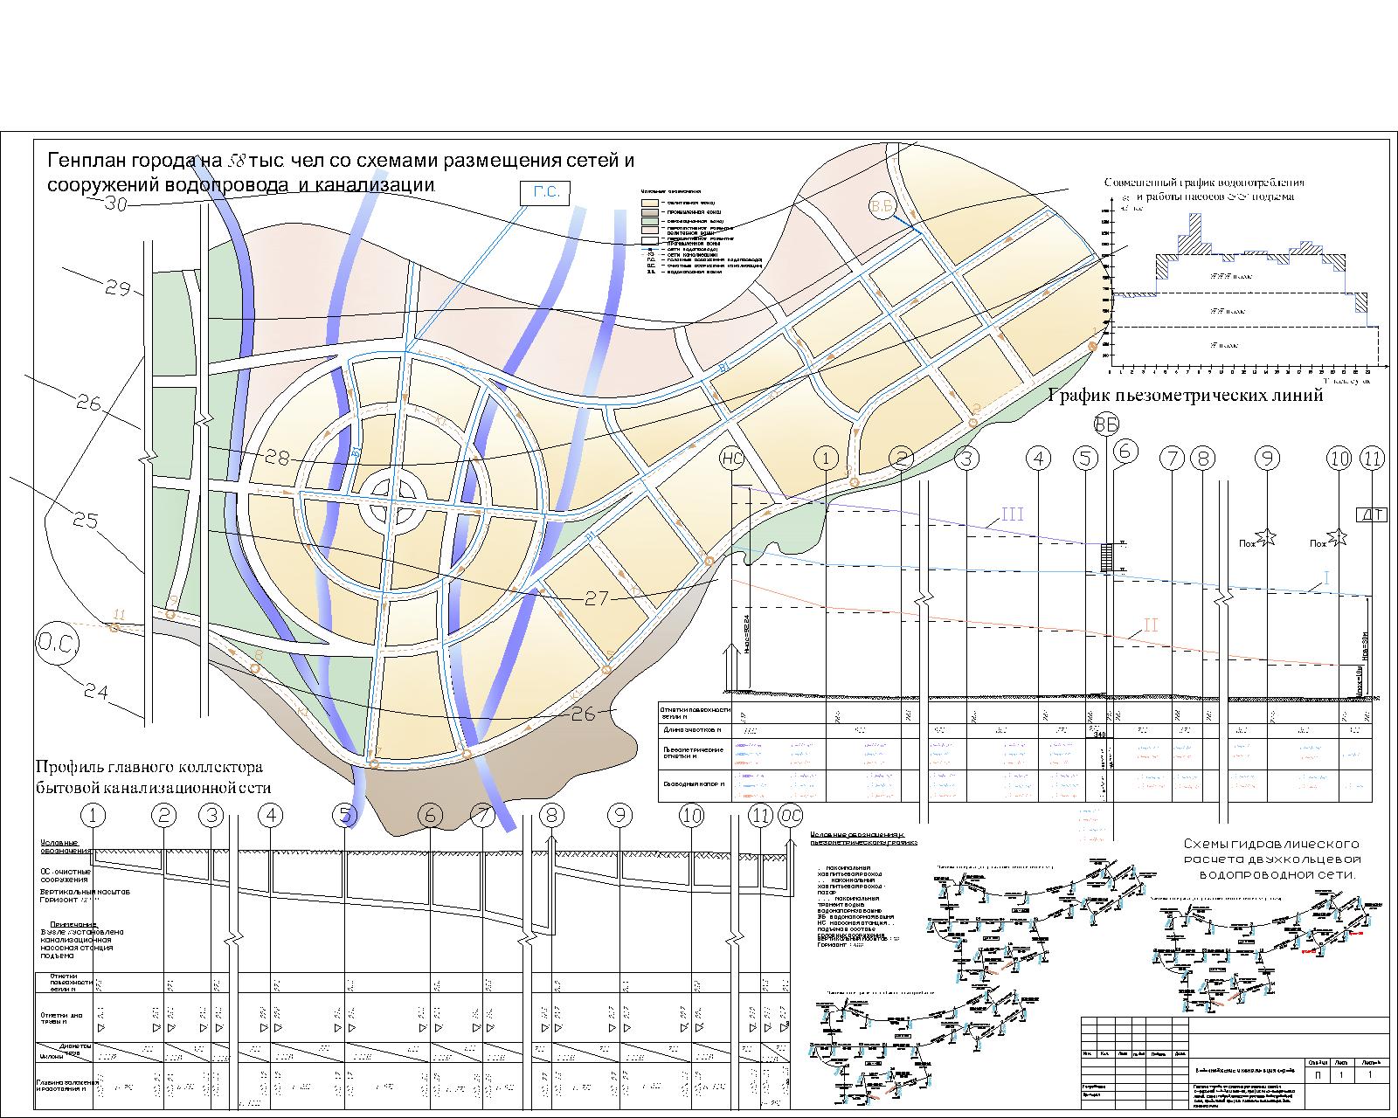Screen dimensions: 1398x1118
Task: Click node circle 9 on the piezometric graph
Action: (x=1266, y=458)
